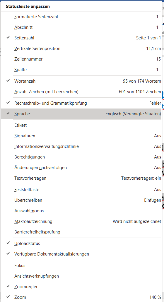Screen dimensions: 164x302
Task: Show Signaturen status in status bar
Action: [81, 136]
